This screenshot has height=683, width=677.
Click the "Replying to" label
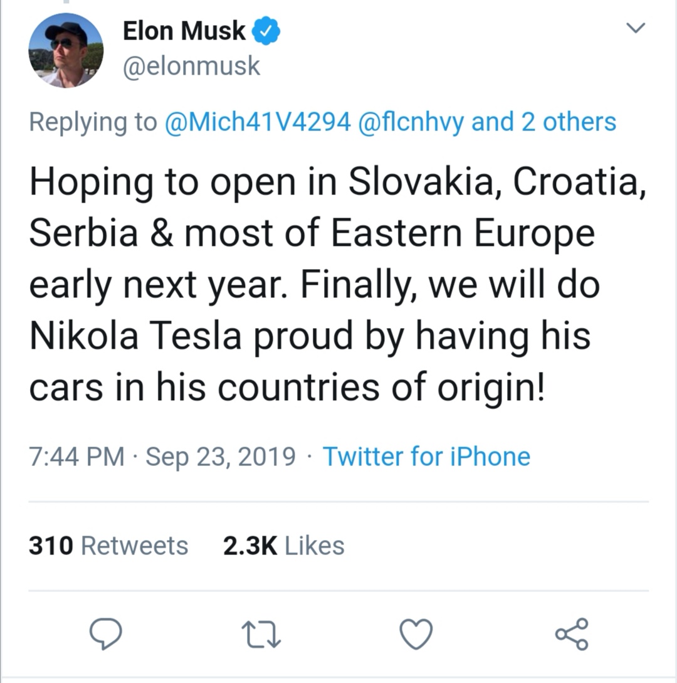[x=93, y=122]
